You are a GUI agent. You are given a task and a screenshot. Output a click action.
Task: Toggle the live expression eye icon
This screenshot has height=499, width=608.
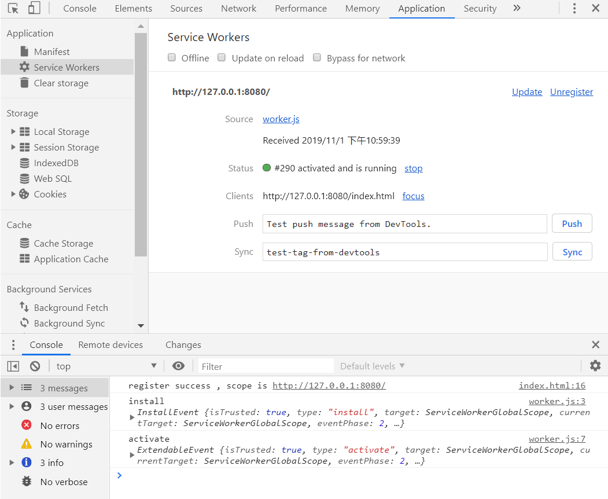click(178, 366)
